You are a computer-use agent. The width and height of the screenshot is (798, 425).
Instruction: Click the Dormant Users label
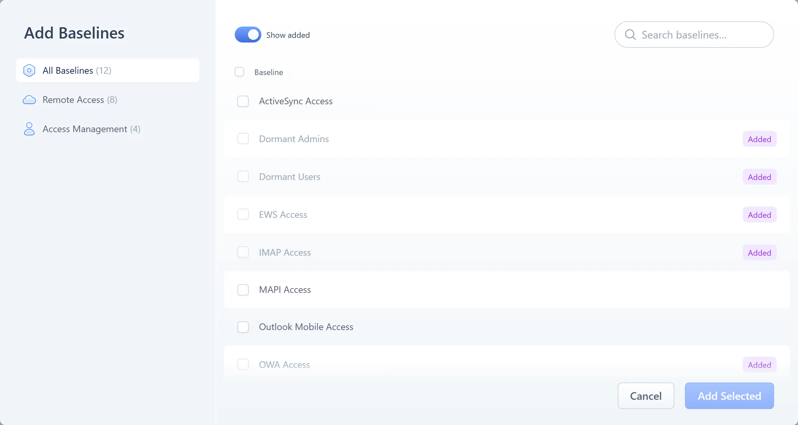(x=290, y=177)
